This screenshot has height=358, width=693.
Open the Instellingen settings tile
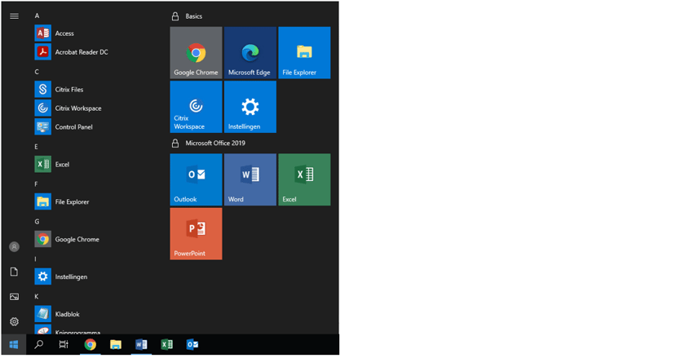[250, 107]
